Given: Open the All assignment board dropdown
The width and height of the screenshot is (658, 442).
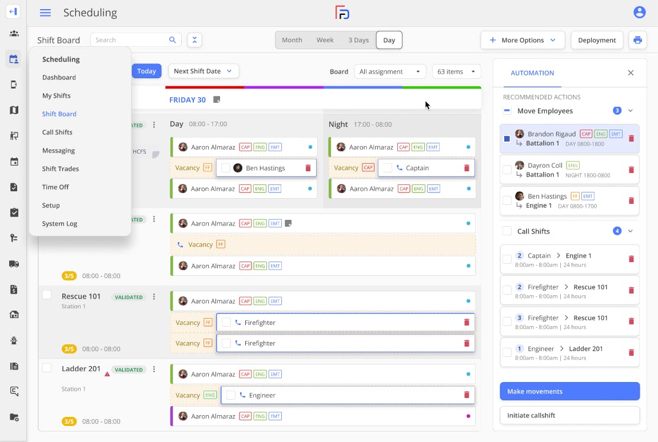Looking at the screenshot, I should click(x=390, y=71).
